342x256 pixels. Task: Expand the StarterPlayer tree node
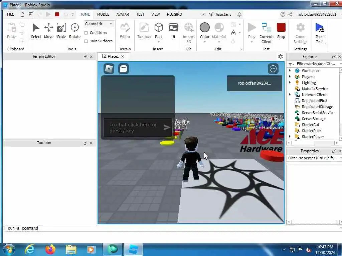[x=290, y=136]
